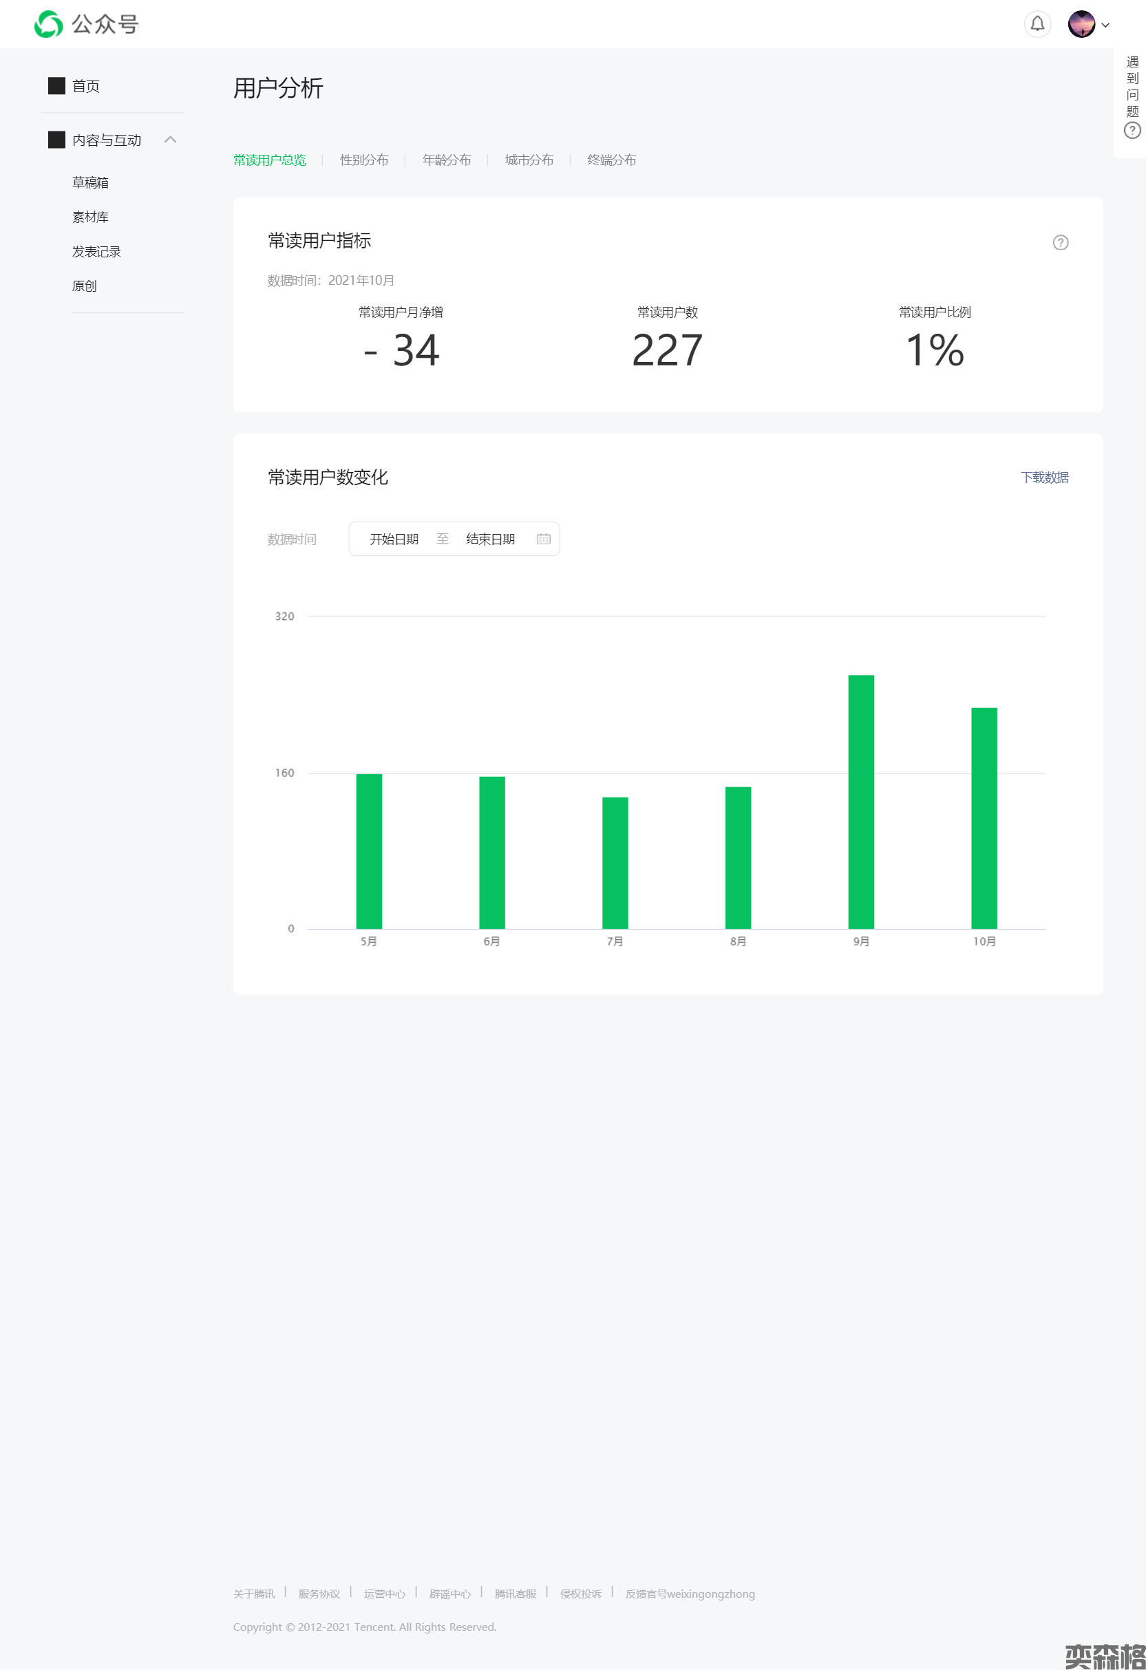Screen dimensions: 1146x1670
Task: Click the 遇到问题 help icon
Action: (x=1132, y=131)
